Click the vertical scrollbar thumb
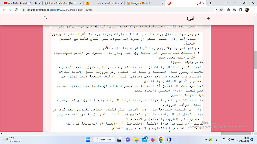The height and width of the screenshot is (144, 257). click(x=255, y=60)
